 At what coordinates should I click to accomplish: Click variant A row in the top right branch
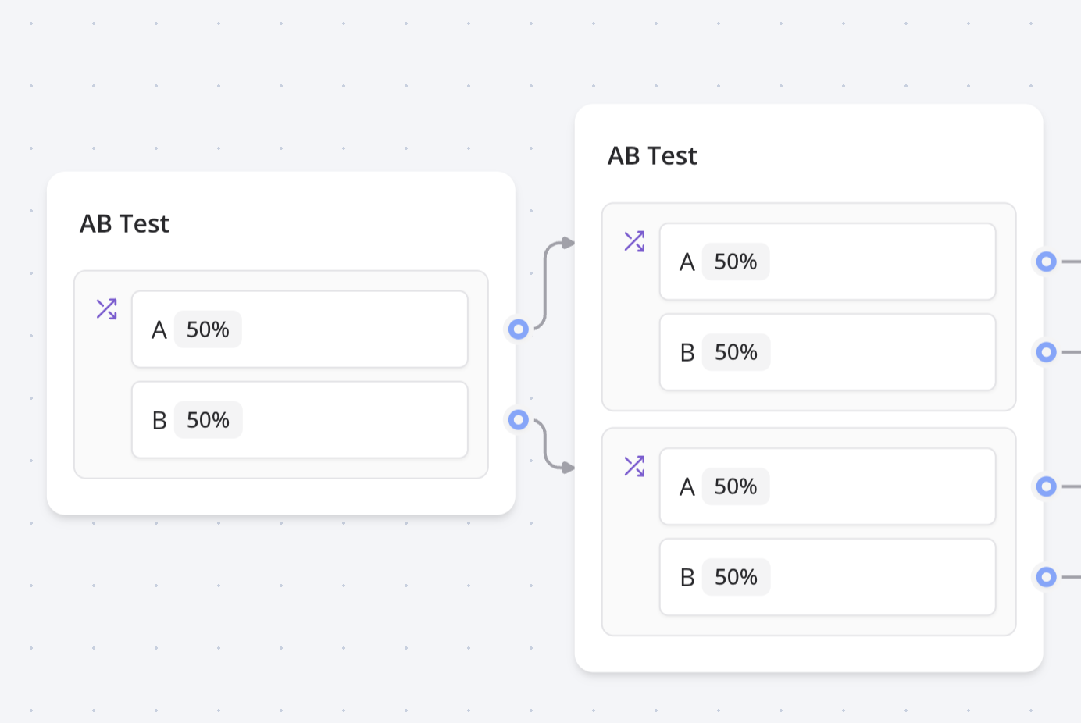[x=827, y=262]
